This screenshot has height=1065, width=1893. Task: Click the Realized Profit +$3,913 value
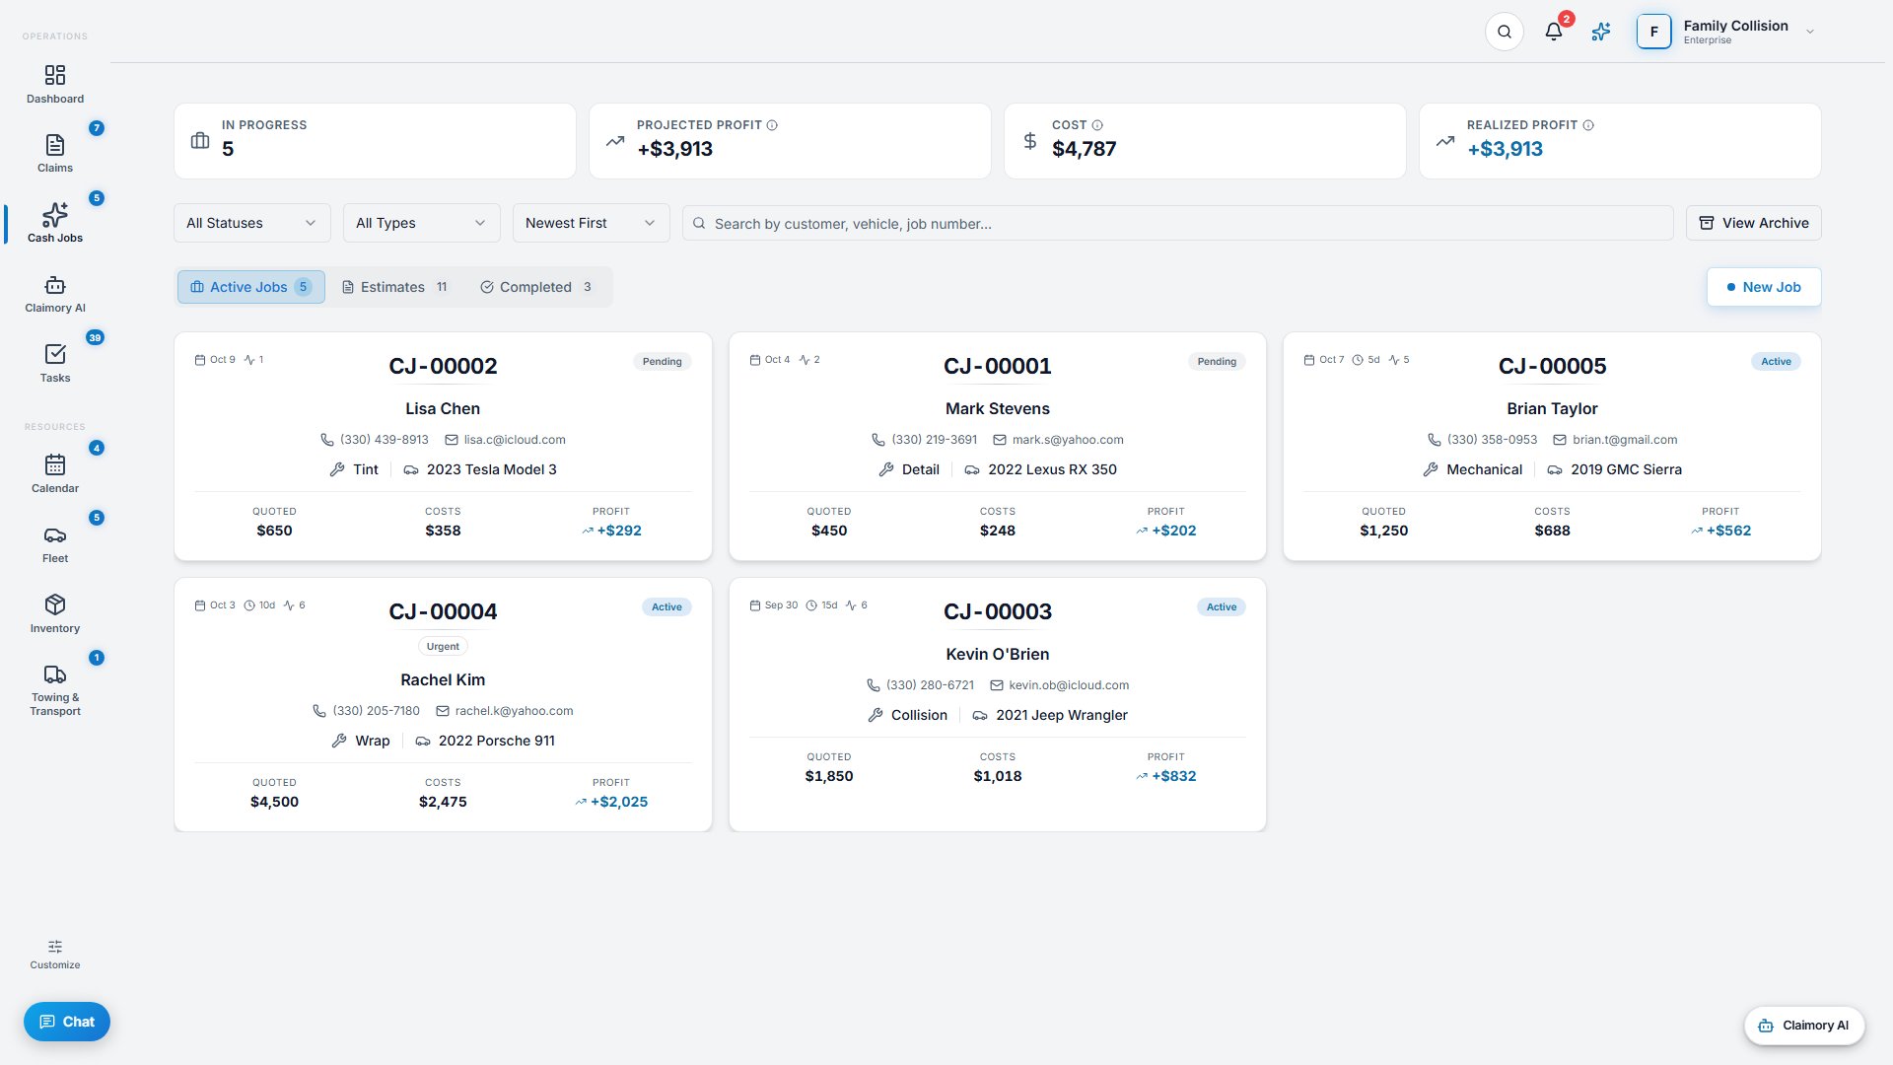(1505, 149)
